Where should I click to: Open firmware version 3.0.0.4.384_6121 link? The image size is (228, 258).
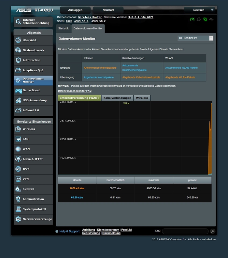[141, 17]
